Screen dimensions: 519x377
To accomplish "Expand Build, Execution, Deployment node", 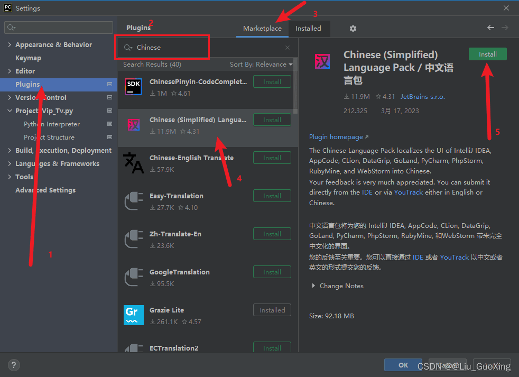I will [x=10, y=150].
